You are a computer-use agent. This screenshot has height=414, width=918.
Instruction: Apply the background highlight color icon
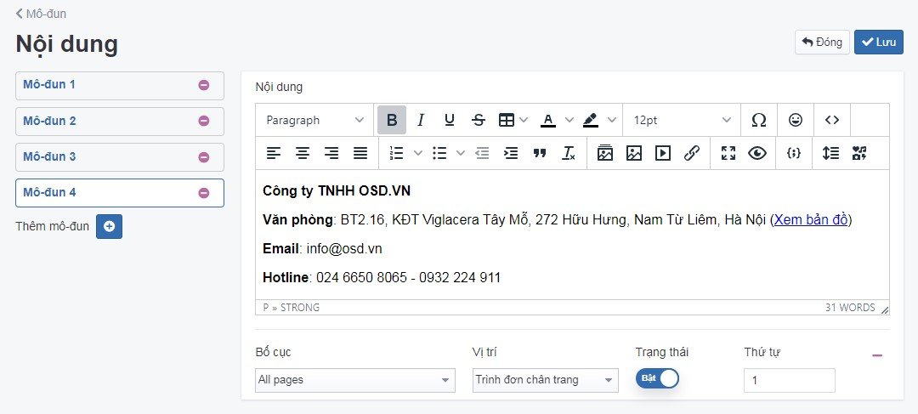pyautogui.click(x=590, y=120)
